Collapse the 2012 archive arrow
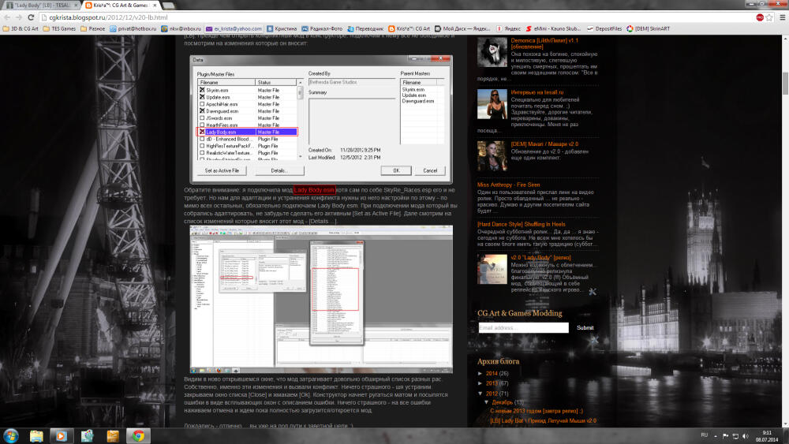This screenshot has height=444, width=789. point(481,394)
